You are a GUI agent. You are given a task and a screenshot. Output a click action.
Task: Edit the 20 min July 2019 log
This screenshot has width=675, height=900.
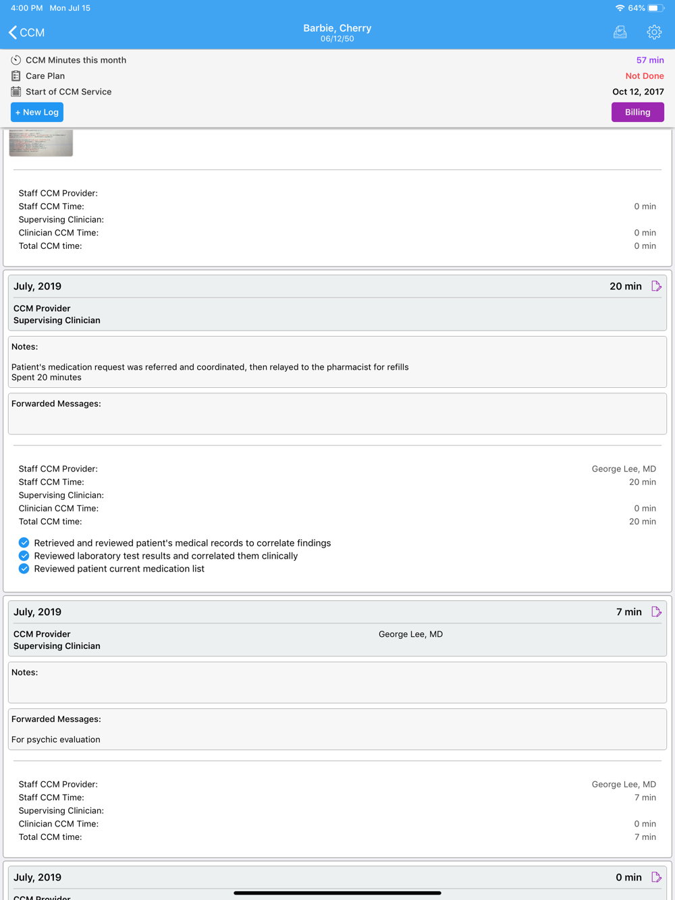656,286
